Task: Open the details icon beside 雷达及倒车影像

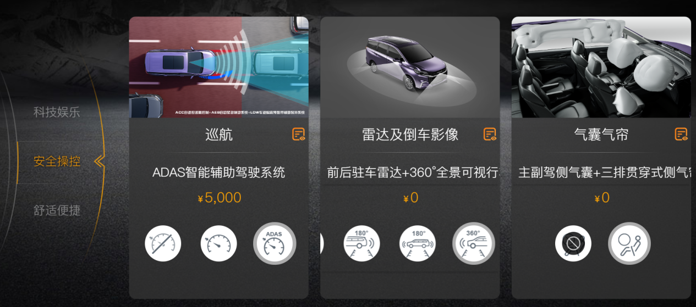Action: click(x=490, y=134)
